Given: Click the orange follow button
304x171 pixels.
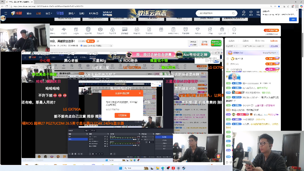Looking at the screenshot, I should 90,41.
